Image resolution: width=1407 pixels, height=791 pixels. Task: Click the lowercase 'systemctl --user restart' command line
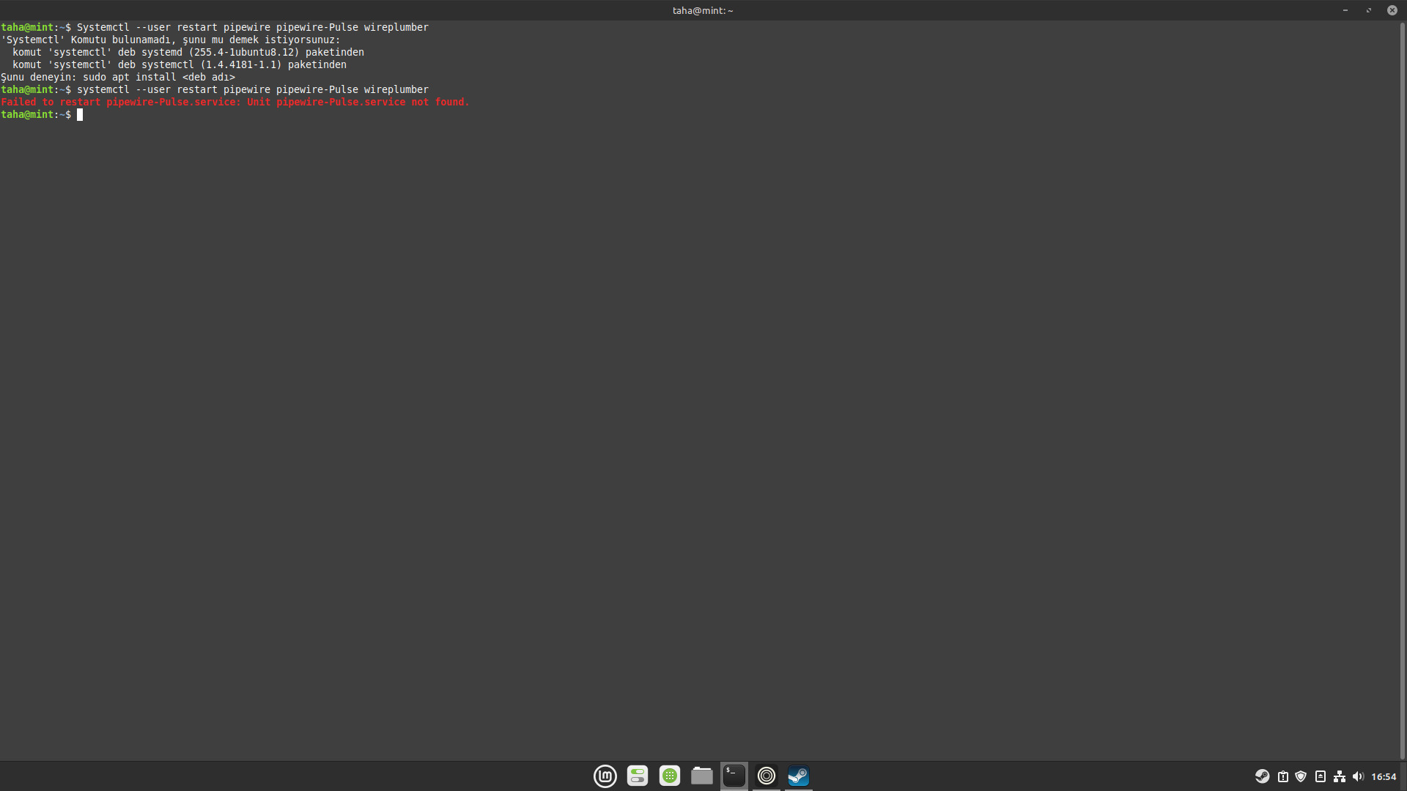click(215, 89)
